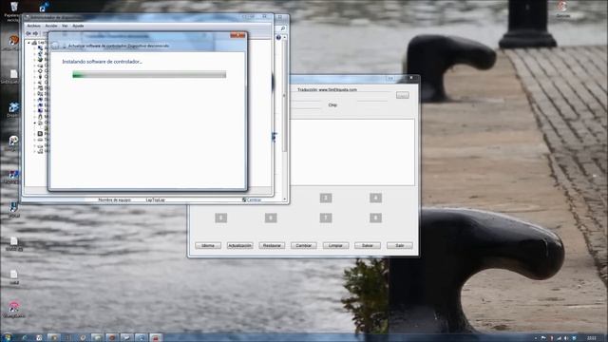Image resolution: width=608 pixels, height=342 pixels.
Task: Click the gray box numbered 8
Action: (x=375, y=218)
